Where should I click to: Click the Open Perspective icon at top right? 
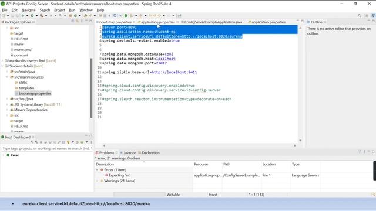[367, 16]
